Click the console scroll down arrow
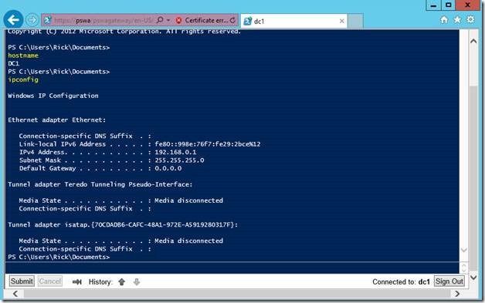 coord(463,250)
